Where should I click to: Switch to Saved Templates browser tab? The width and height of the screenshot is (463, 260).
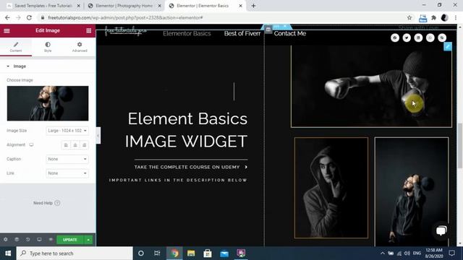[x=43, y=6]
